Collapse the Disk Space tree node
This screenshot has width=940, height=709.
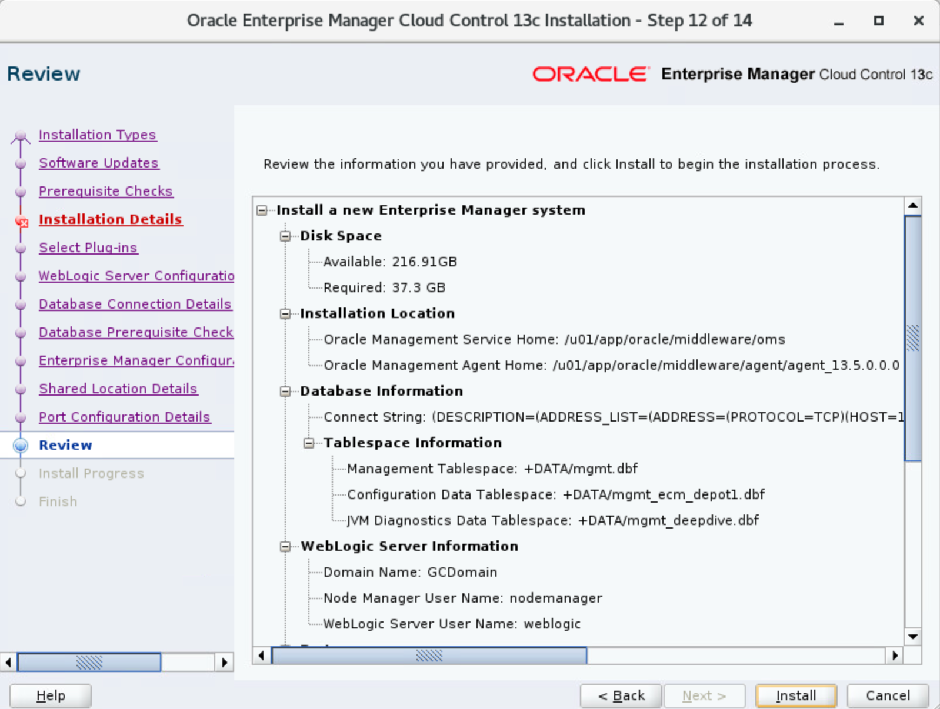[x=285, y=236]
